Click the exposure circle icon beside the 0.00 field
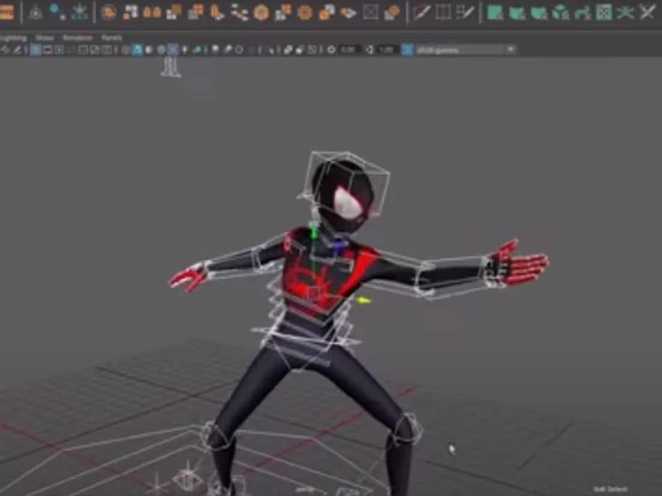Image resolution: width=662 pixels, height=496 pixels. click(332, 50)
